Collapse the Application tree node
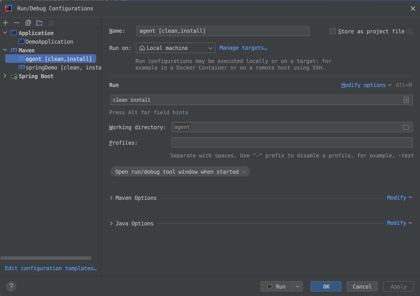 [5, 33]
